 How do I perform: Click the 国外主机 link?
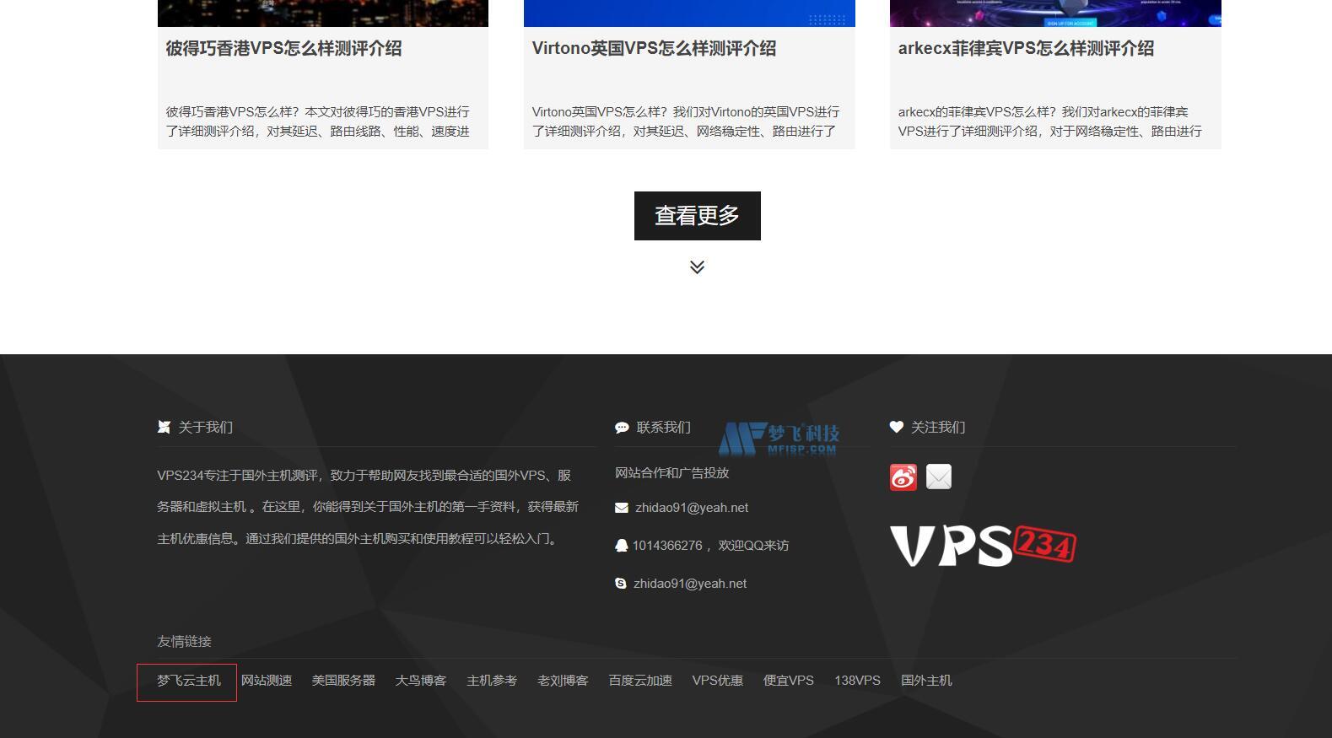point(925,681)
